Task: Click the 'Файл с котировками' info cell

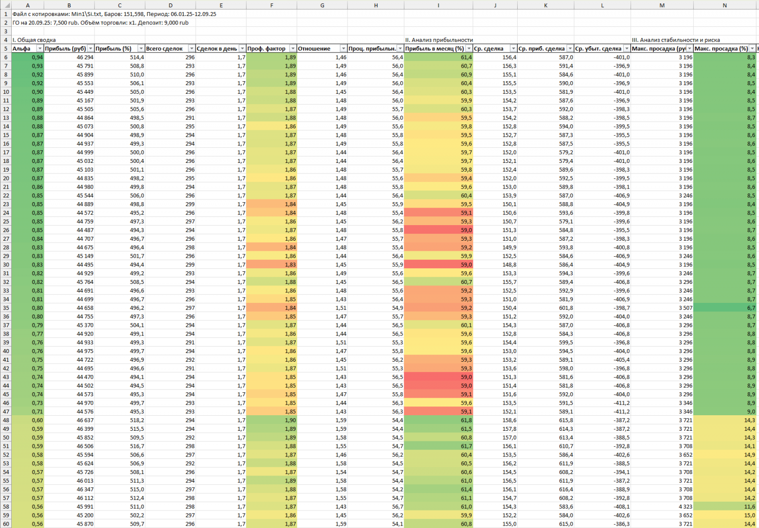Action: 114,14
